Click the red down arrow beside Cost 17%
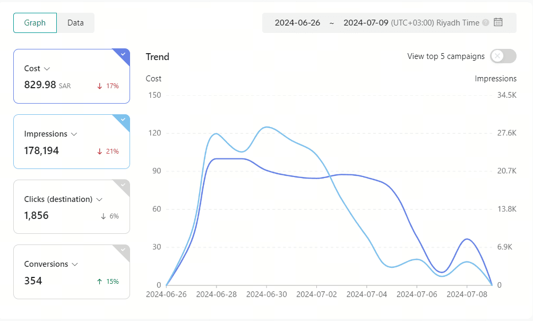The image size is (533, 321). pyautogui.click(x=100, y=86)
